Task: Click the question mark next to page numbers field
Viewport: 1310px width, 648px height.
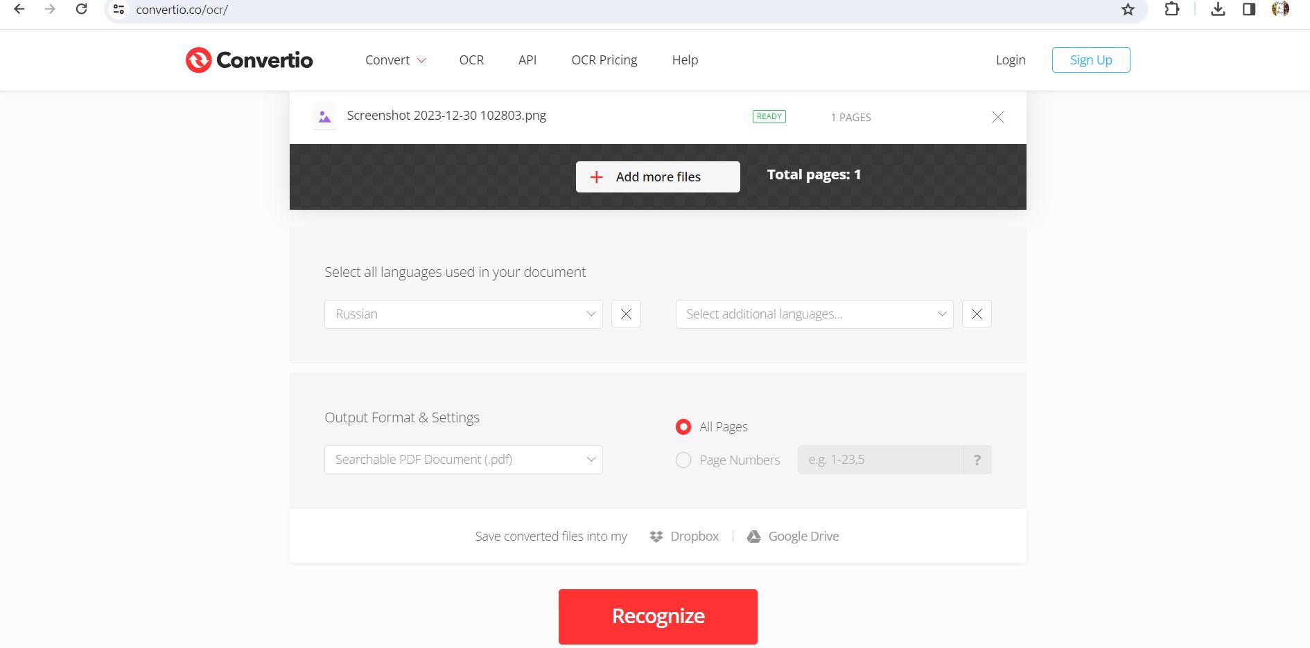Action: (977, 459)
